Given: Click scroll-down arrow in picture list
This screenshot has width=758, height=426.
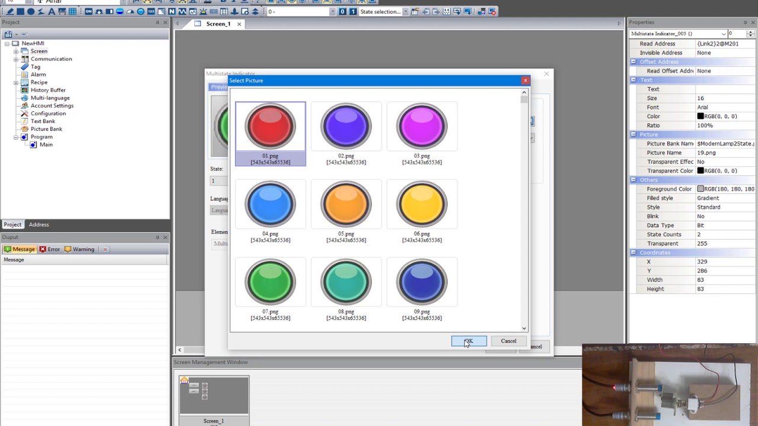Looking at the screenshot, I should pos(524,328).
